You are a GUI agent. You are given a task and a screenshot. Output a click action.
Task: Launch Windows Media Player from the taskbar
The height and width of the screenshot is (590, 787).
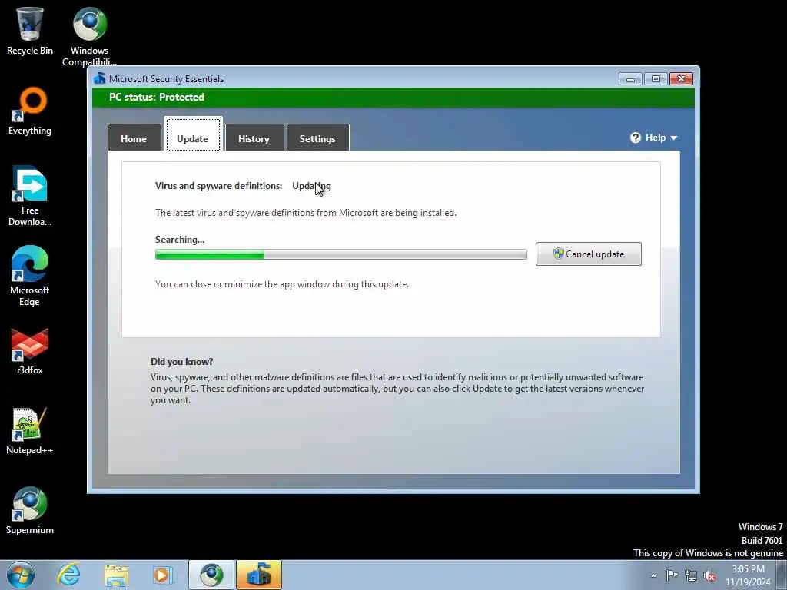tap(162, 575)
